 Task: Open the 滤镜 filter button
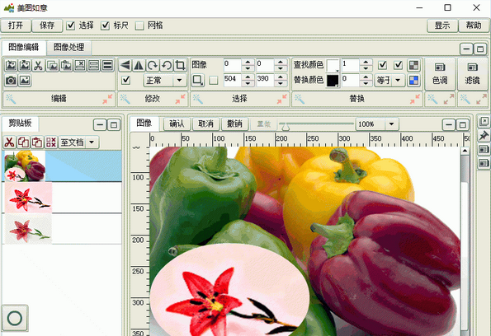point(473,74)
